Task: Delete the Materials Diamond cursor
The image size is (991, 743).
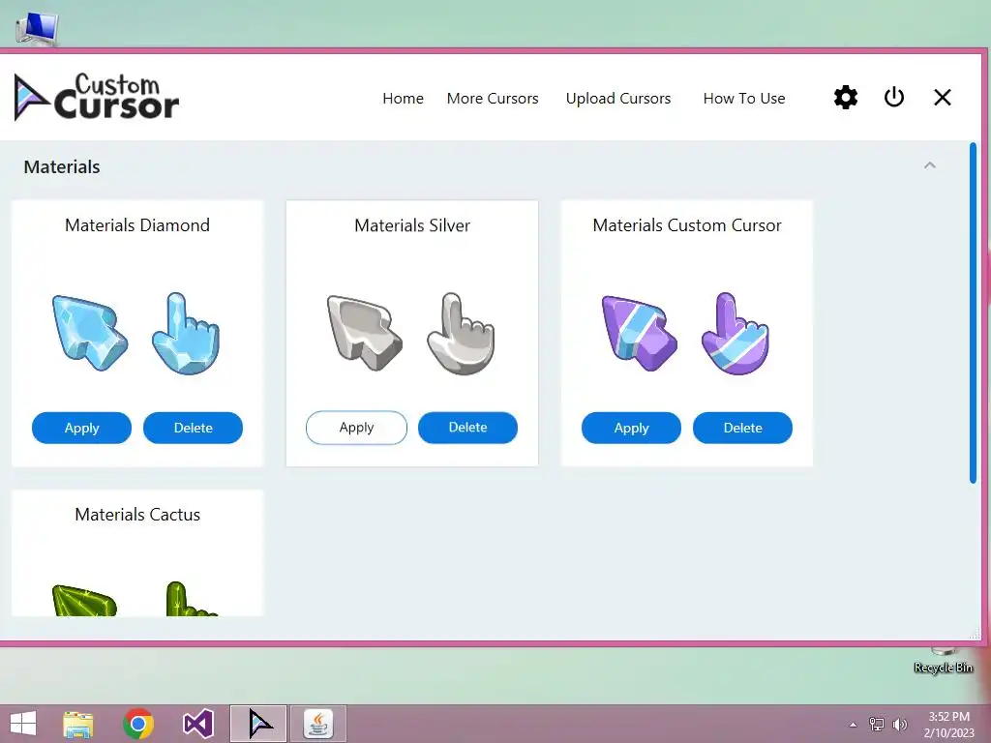Action: pos(193,428)
